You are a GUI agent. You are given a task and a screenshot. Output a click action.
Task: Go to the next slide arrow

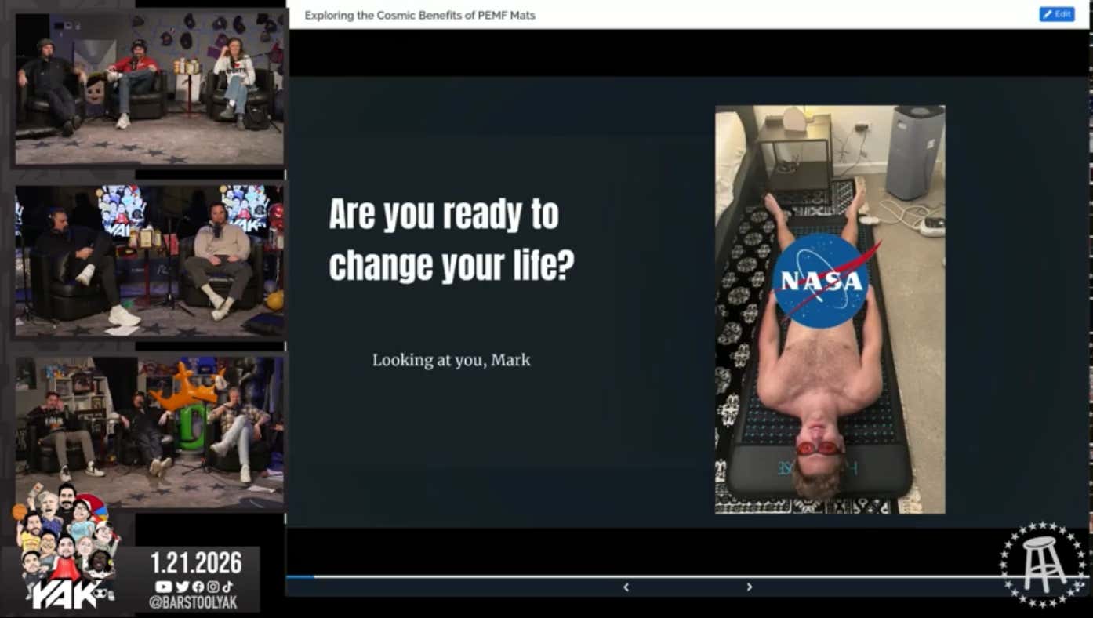click(749, 587)
